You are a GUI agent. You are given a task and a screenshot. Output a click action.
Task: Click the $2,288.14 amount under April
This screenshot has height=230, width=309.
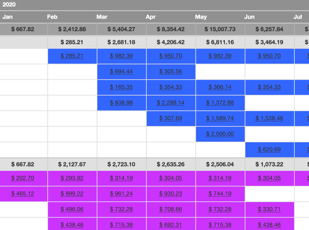coord(171,102)
